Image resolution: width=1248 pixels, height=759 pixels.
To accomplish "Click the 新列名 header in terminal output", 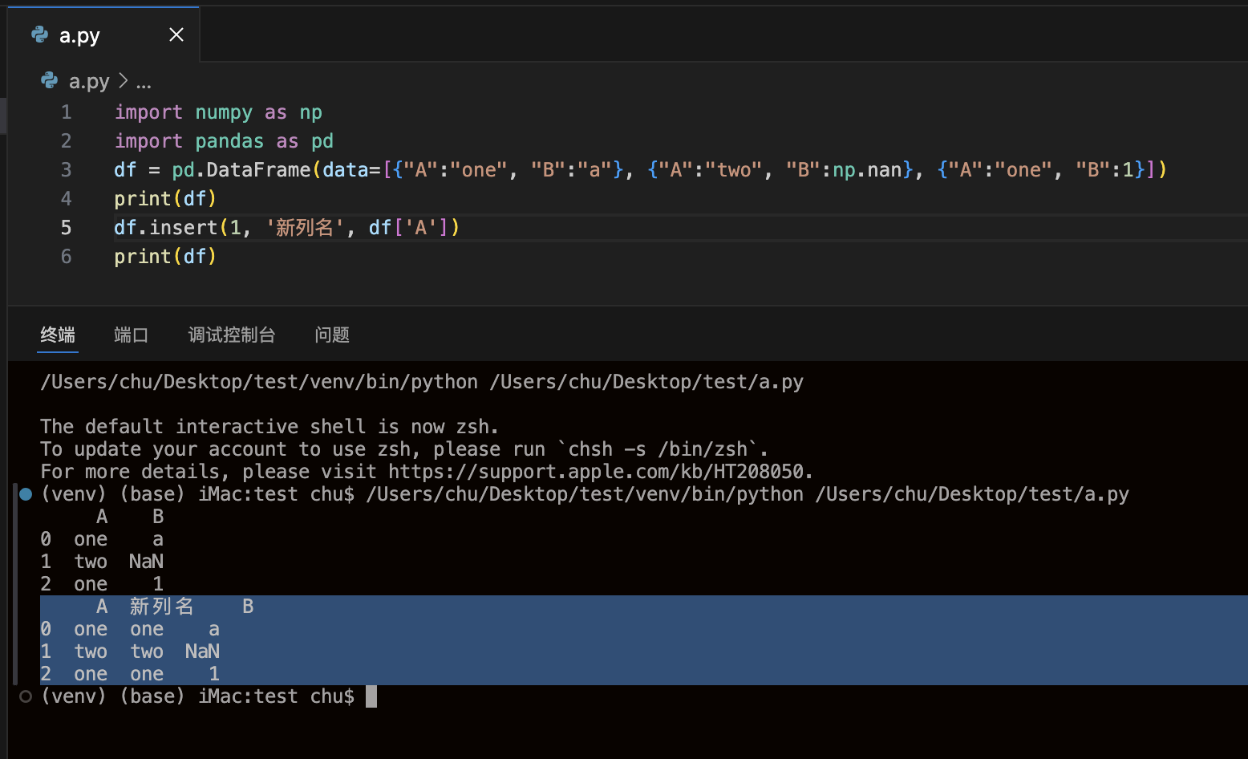I will [x=161, y=607].
